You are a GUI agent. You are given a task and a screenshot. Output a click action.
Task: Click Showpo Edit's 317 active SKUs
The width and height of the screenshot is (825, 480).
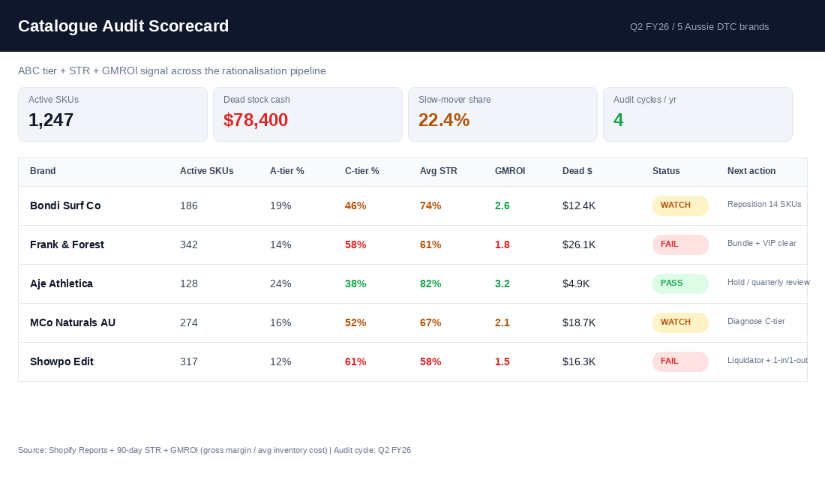point(189,361)
